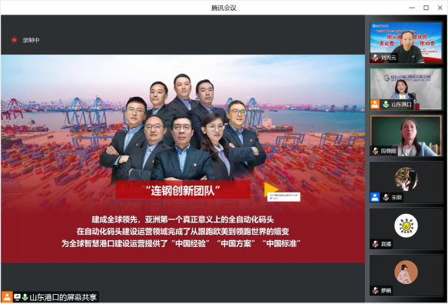The width and height of the screenshot is (448, 304).
Task: Click green microphone icon on 山东港口 tile
Action: (386, 104)
